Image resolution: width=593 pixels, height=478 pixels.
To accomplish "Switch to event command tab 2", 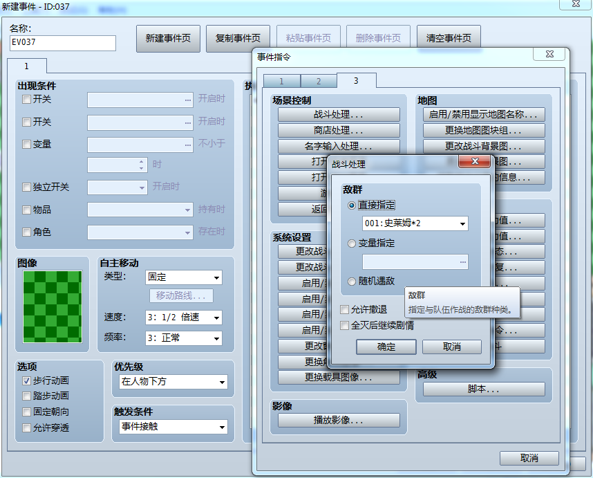I will click(319, 82).
